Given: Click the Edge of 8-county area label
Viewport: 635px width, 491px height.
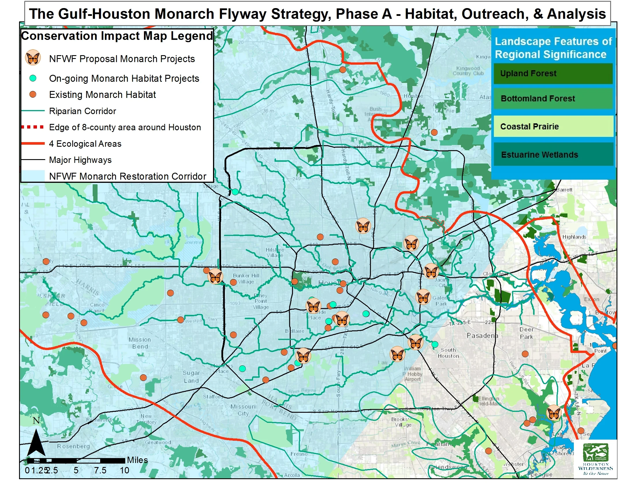Looking at the screenshot, I should tap(125, 127).
